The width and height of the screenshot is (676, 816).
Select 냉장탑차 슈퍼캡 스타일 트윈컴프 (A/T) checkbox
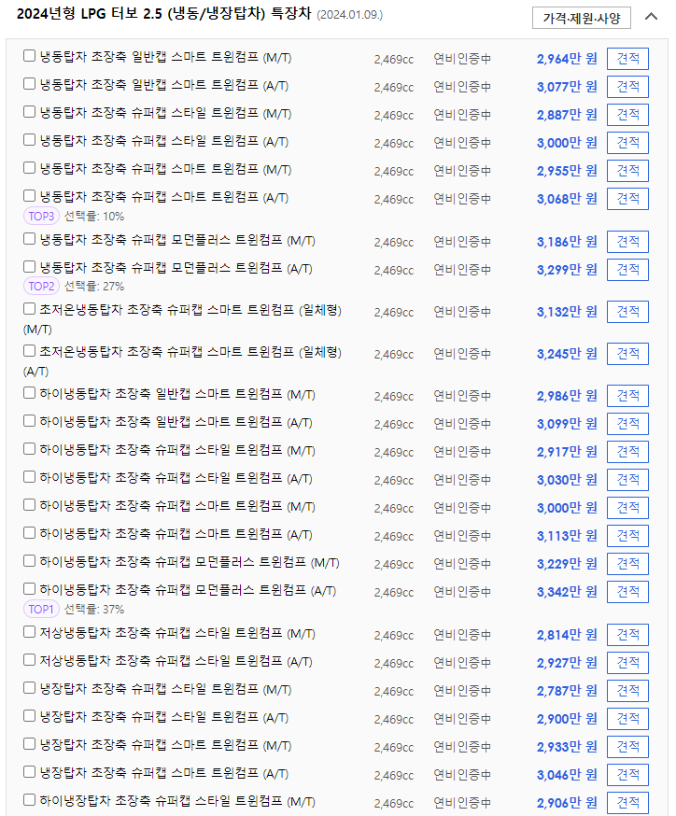29,716
